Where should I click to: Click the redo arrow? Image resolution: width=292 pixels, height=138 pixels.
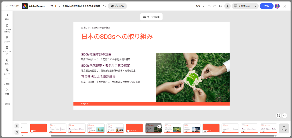tap(214, 6)
